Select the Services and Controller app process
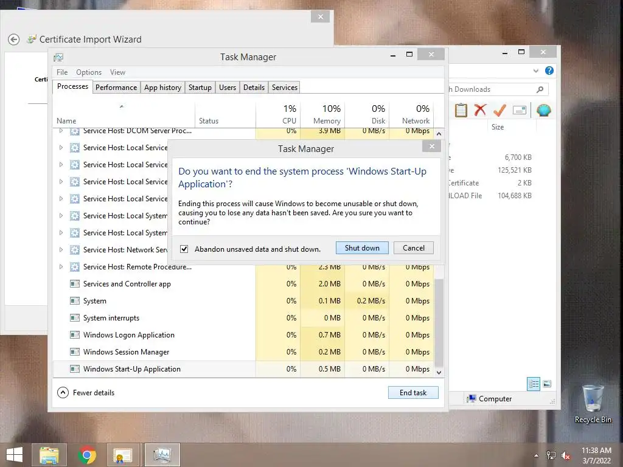The width and height of the screenshot is (623, 467). [x=243, y=284]
